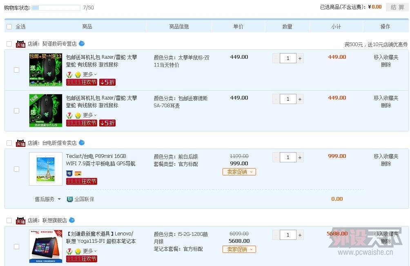This screenshot has width=410, height=266.
Task: Select the Teclast P89mini item checkbox
Action: (x=16, y=169)
